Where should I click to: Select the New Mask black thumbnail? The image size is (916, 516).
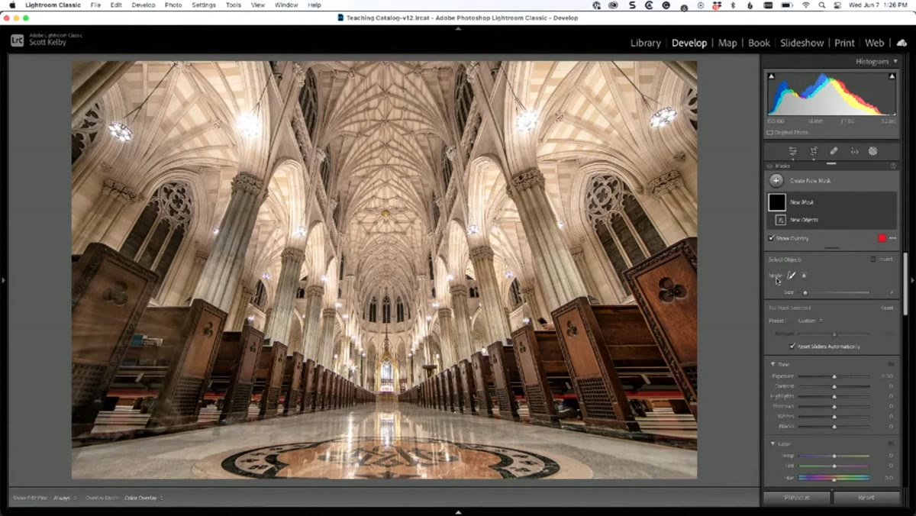[777, 202]
